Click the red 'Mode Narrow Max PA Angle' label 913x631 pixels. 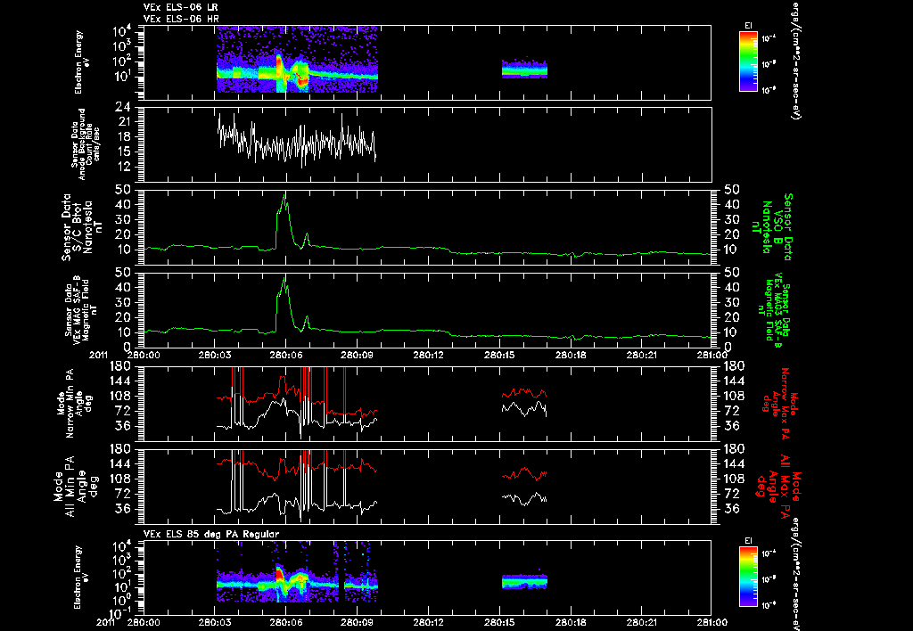[777, 404]
